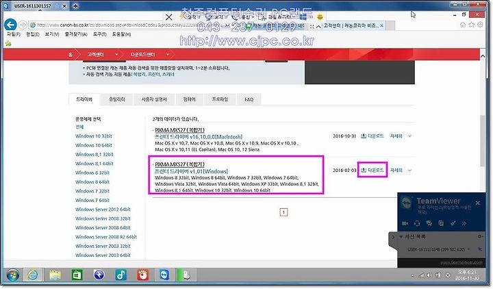Click 자세히 for the Windows driver
The height and width of the screenshot is (289, 493).
[x=396, y=170]
